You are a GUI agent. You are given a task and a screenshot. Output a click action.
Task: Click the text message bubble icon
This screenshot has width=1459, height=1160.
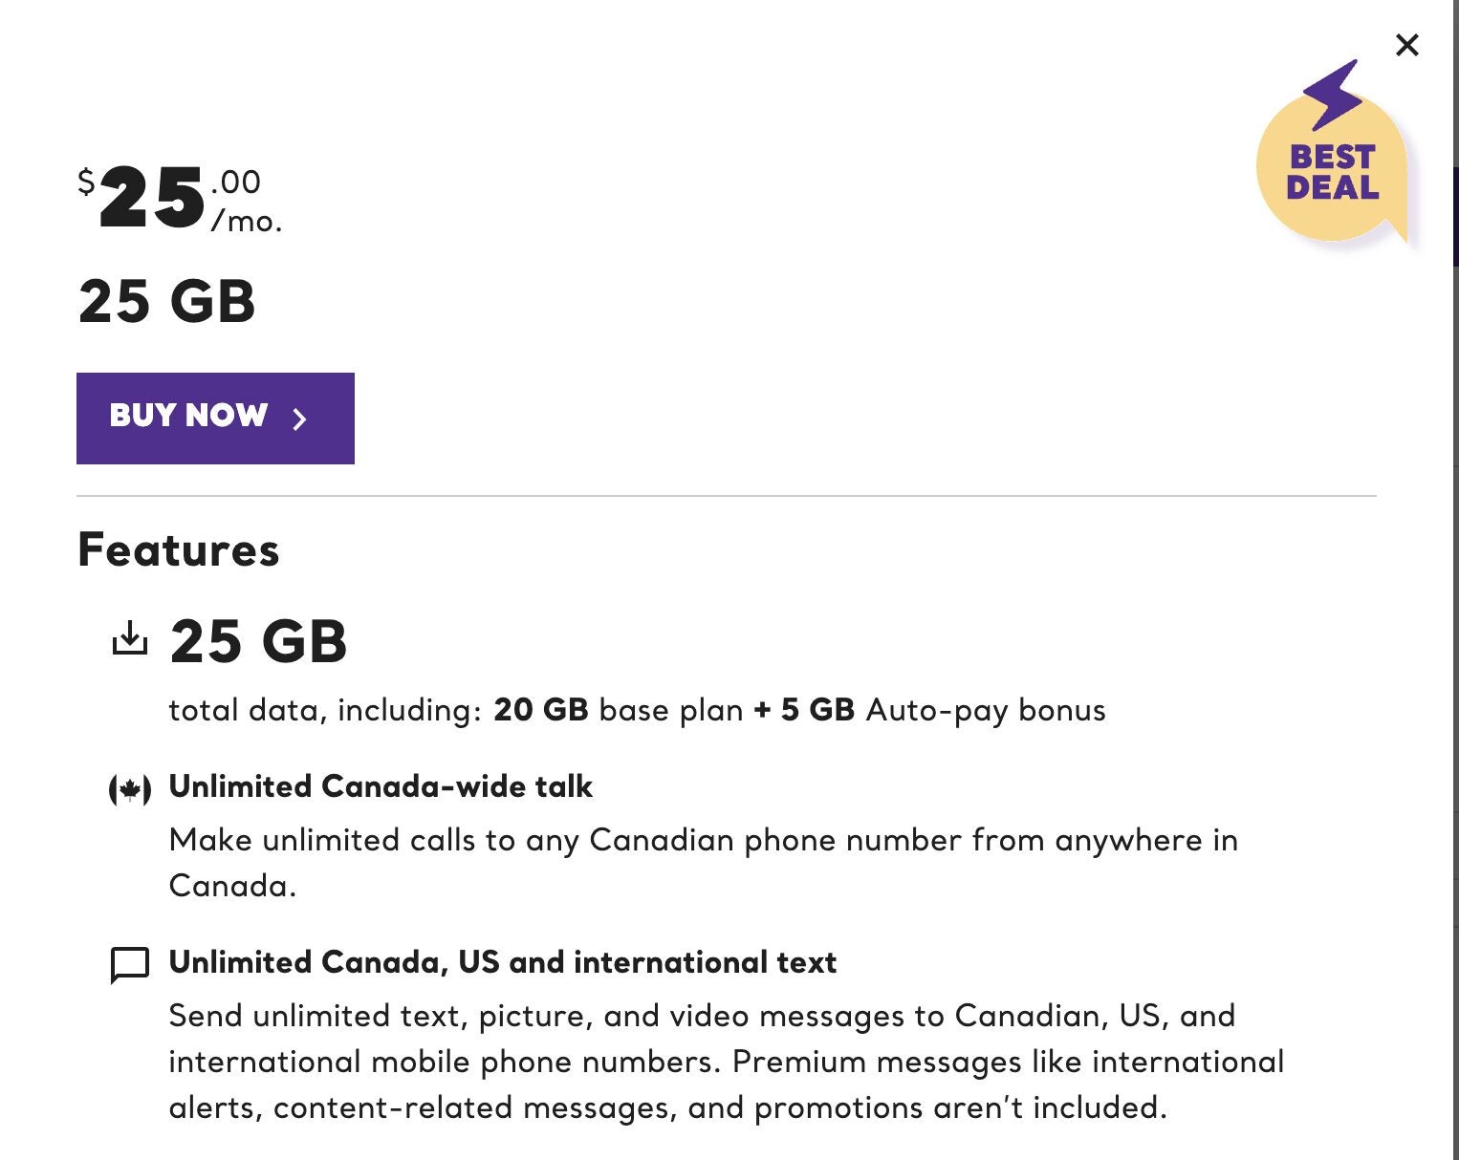[x=130, y=964]
